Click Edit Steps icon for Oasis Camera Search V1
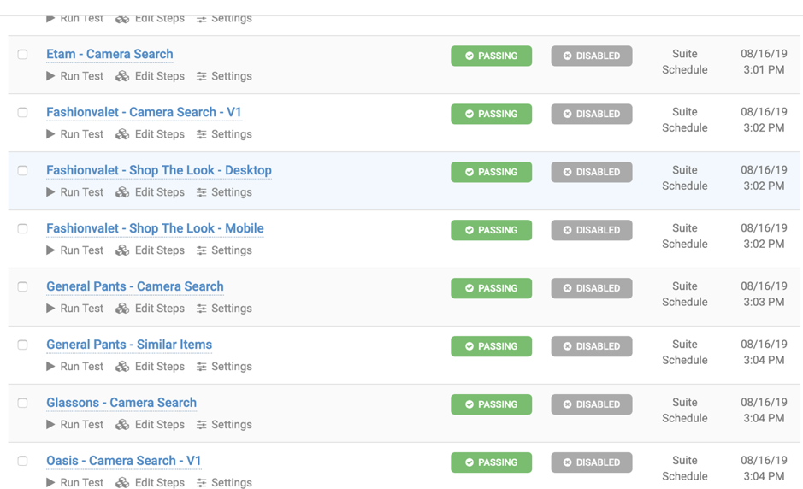The width and height of the screenshot is (803, 489). (122, 483)
